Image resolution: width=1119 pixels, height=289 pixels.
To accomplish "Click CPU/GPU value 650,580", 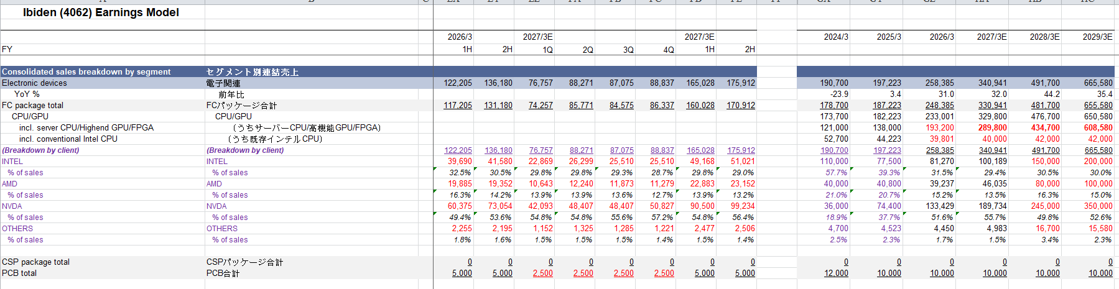I will click(1098, 117).
